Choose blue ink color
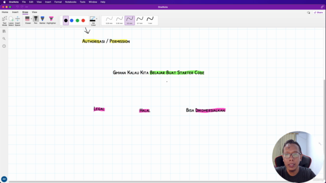 (x=72, y=20)
